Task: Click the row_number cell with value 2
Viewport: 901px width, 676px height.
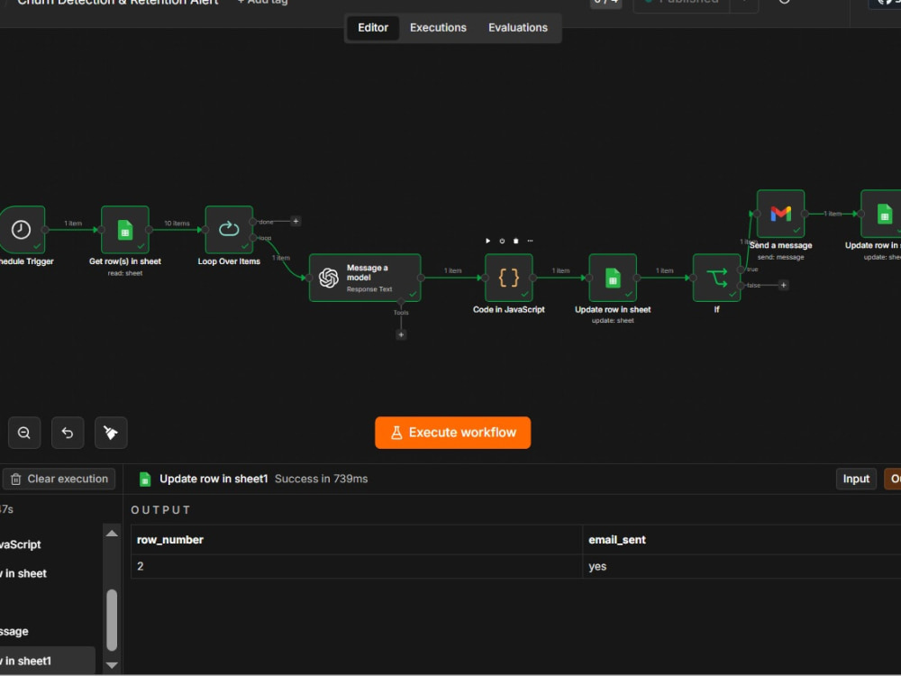Action: tap(357, 566)
